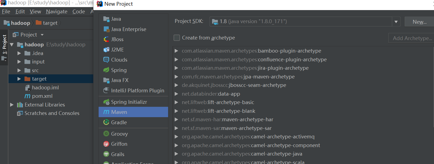434x164 pixels.
Task: Click the Clouds project icon
Action: coord(106,60)
